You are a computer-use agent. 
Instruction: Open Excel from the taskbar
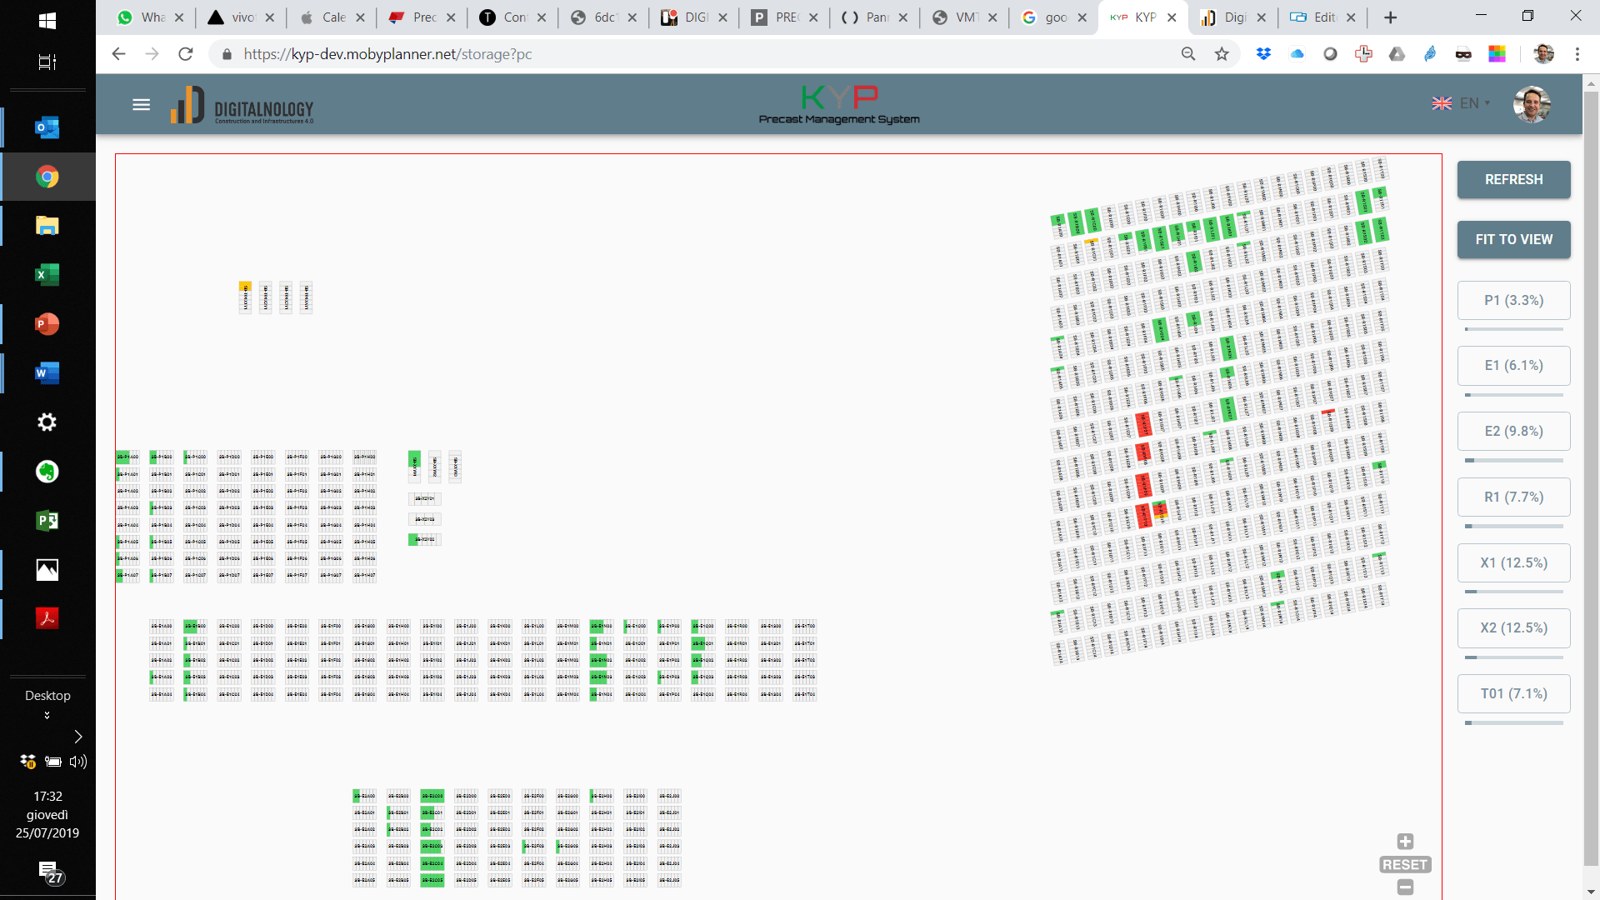[x=47, y=275]
